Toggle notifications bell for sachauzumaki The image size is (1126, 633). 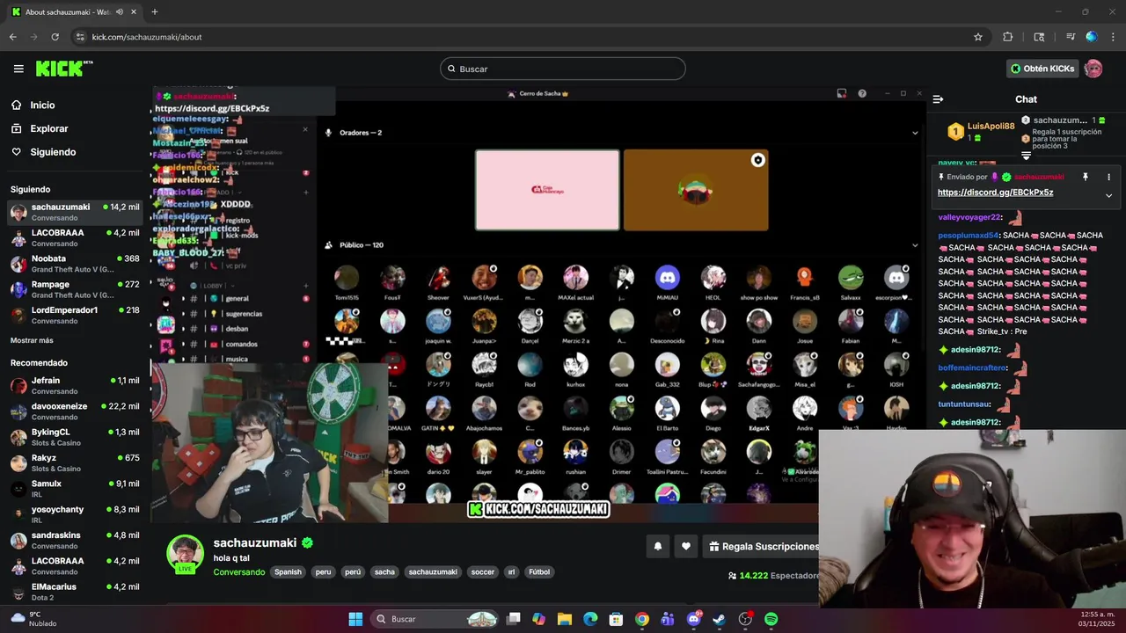pos(657,546)
